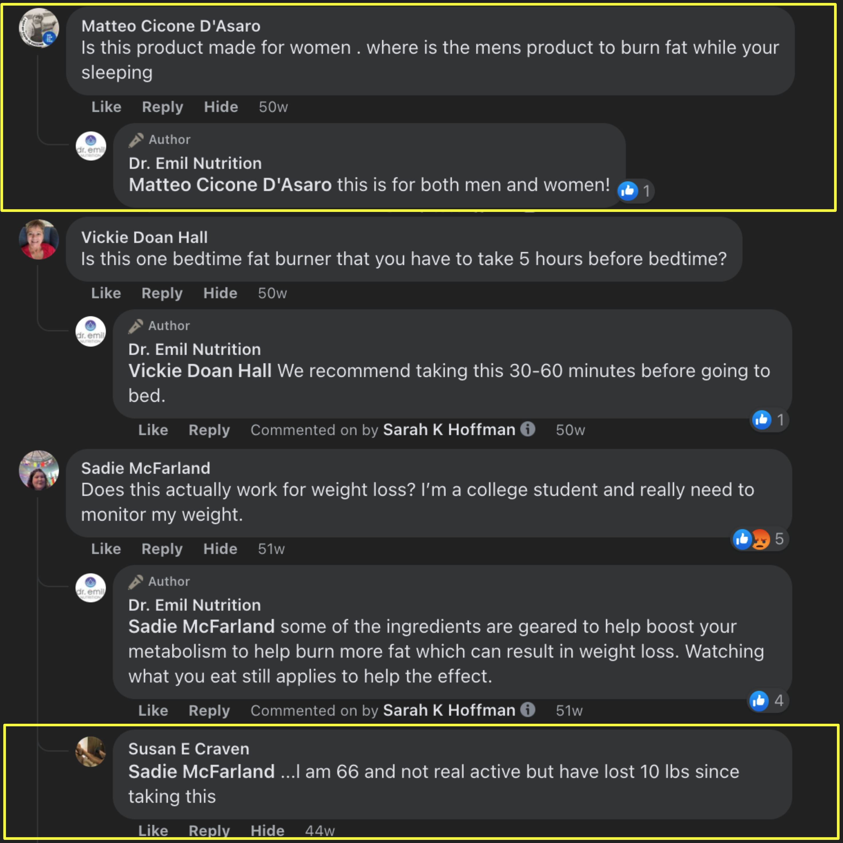Hide Susan E Craven's reply
The width and height of the screenshot is (843, 843).
(267, 830)
